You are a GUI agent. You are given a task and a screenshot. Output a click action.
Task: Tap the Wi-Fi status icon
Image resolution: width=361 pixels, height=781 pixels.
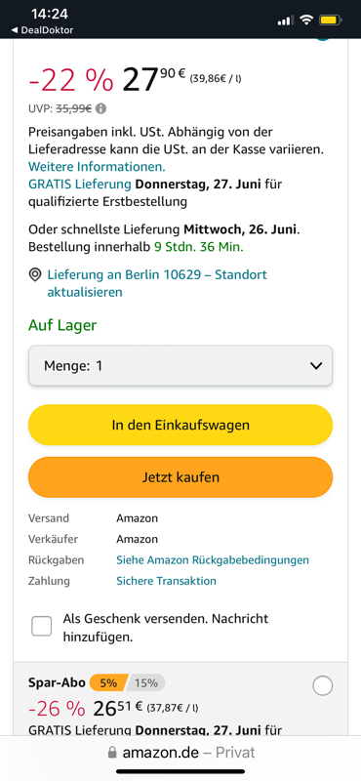pyautogui.click(x=306, y=20)
